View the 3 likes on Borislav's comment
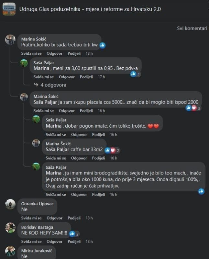The width and height of the screenshot is (209, 259). (74, 233)
